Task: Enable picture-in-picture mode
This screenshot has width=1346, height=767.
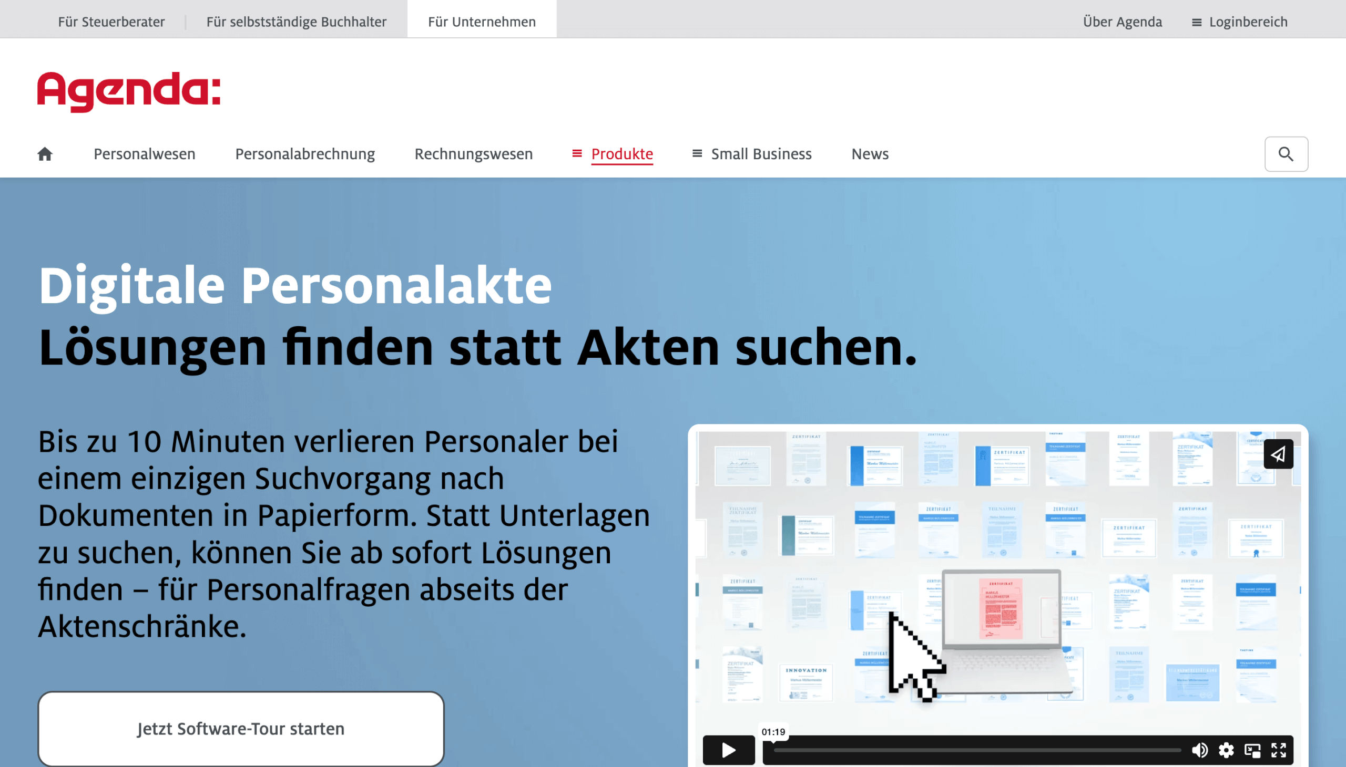Action: point(1252,750)
